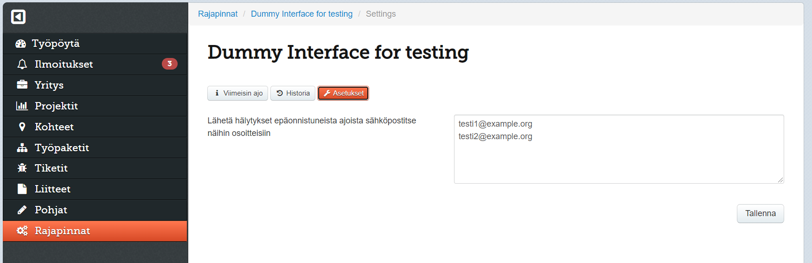Switch to the Viimeisin ajo tab

237,93
